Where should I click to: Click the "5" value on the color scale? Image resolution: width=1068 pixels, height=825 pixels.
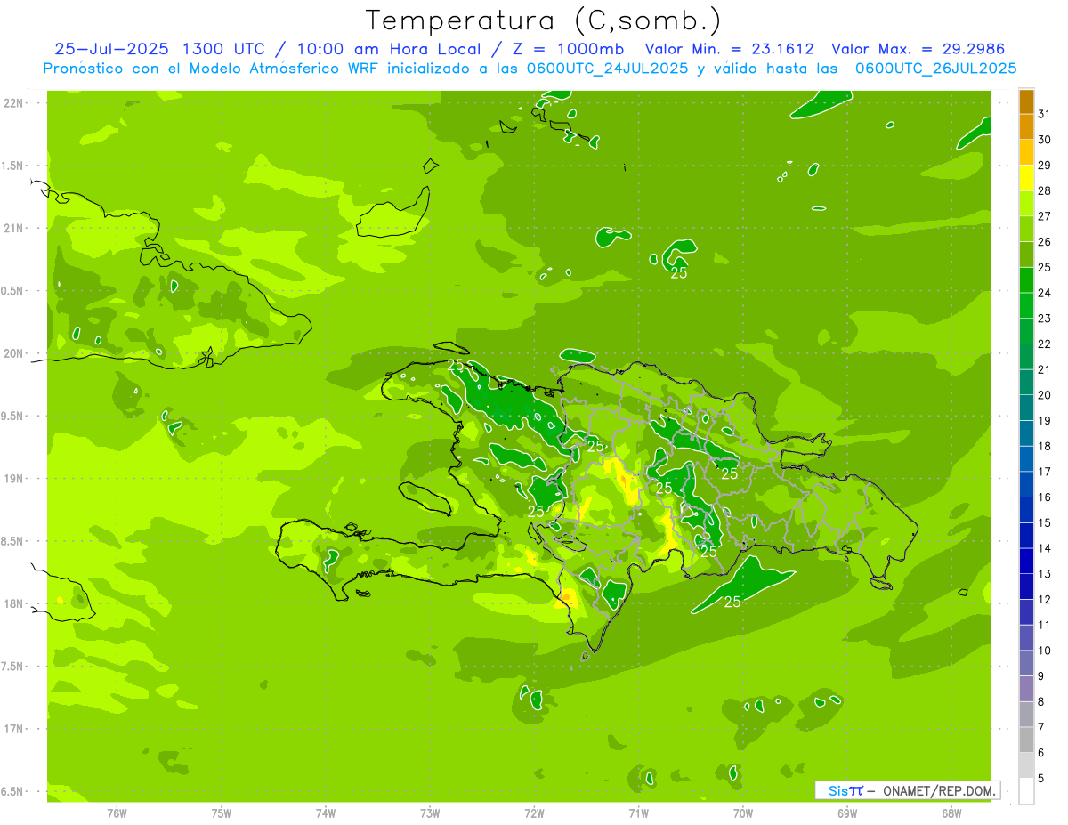point(1041,779)
